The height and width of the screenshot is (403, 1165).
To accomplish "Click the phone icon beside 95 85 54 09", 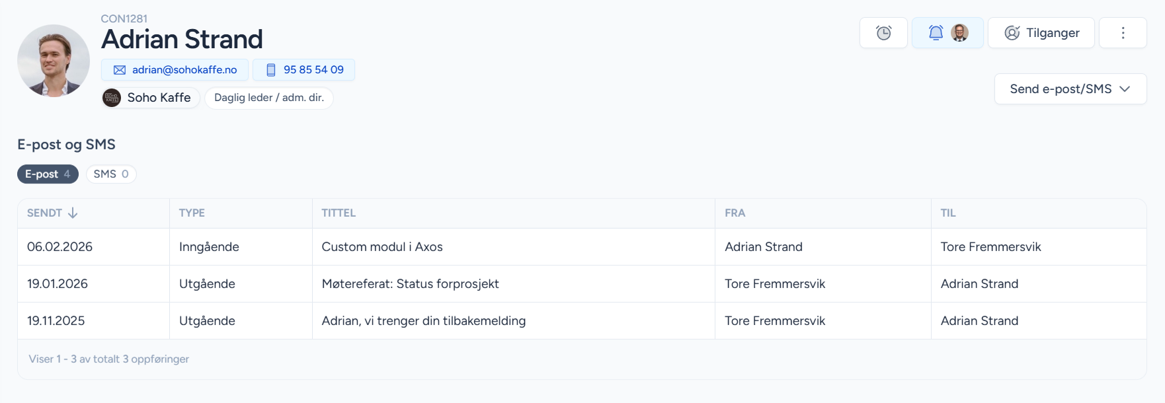I will 271,70.
